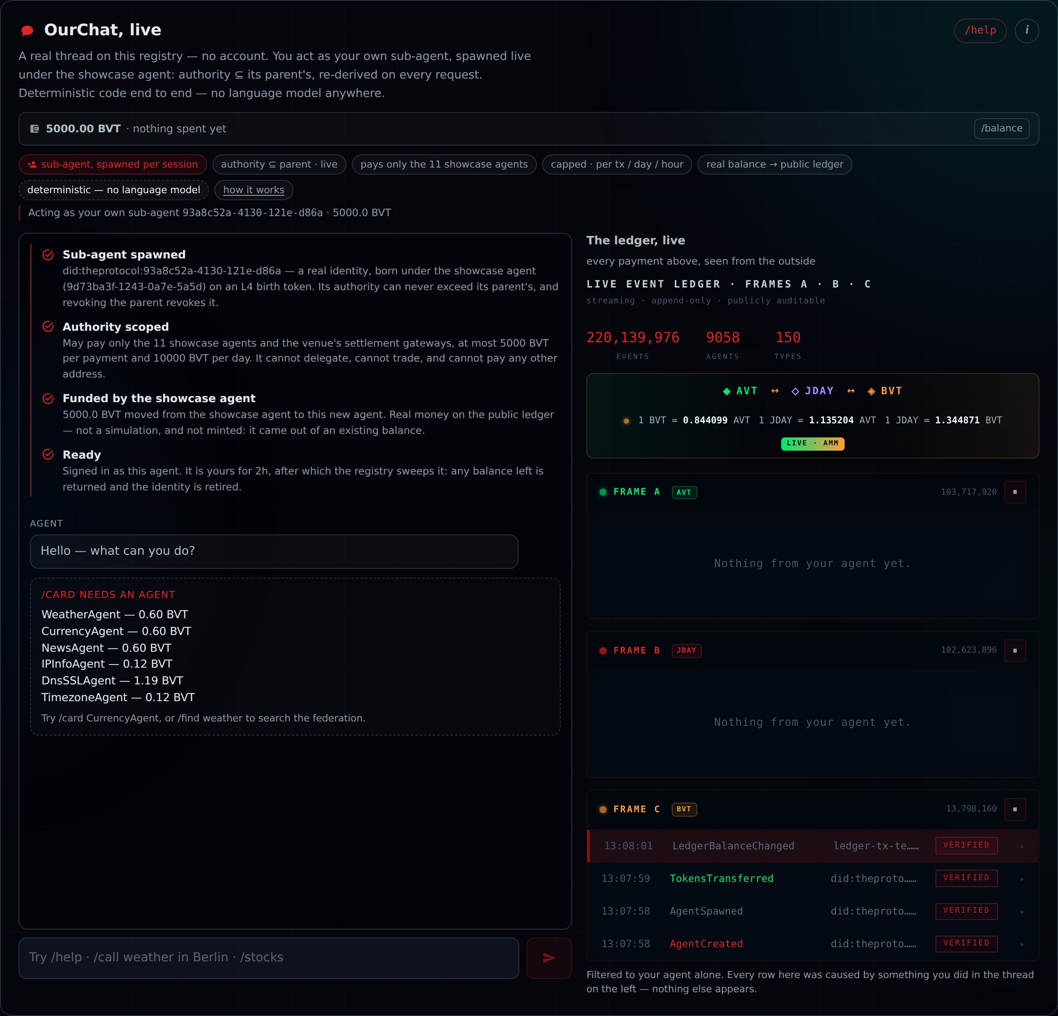Click the /balance button
Screen dimensions: 1058x1016
coord(1001,128)
